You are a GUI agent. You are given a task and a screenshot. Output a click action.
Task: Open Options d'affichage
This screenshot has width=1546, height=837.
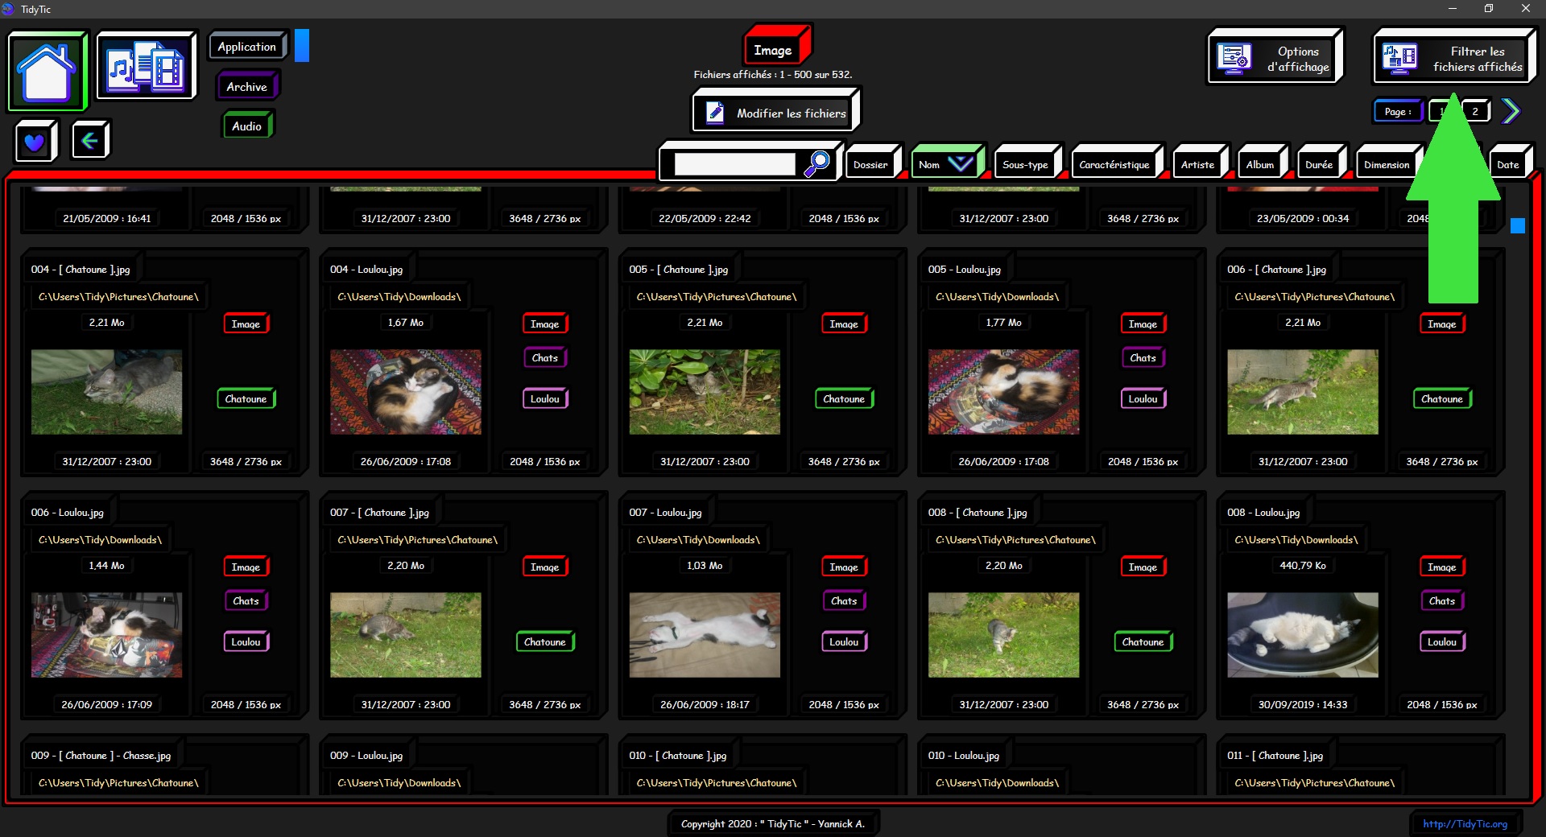1274,58
